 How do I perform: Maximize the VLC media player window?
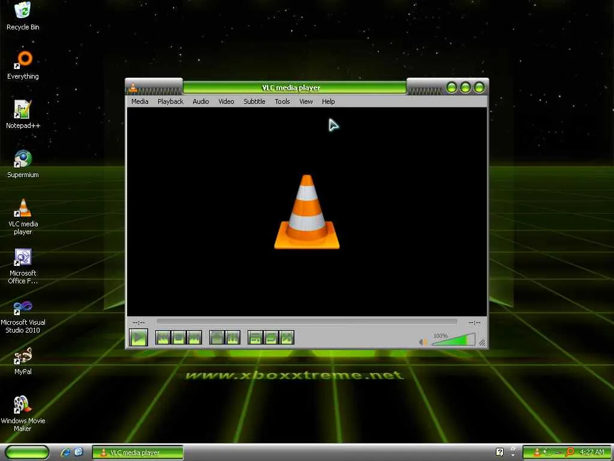coord(465,88)
